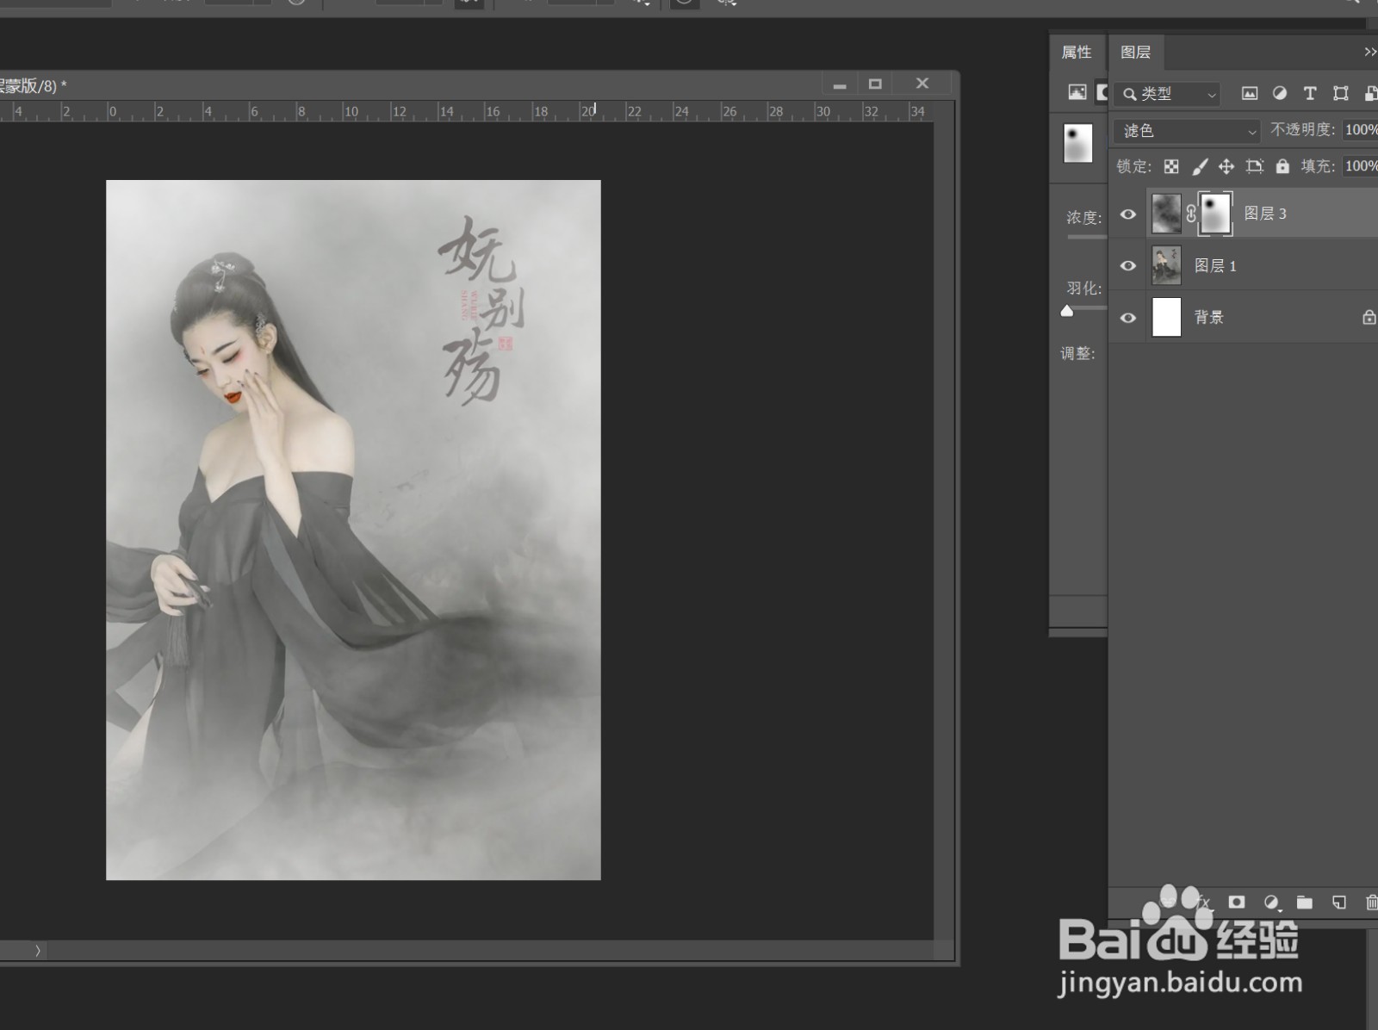Lock image pixels brush icon
Image resolution: width=1378 pixels, height=1030 pixels.
(1200, 166)
